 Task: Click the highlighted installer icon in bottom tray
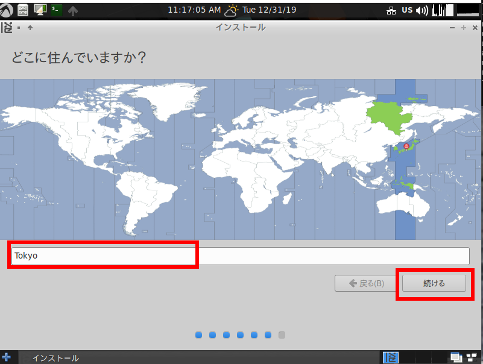point(391,357)
